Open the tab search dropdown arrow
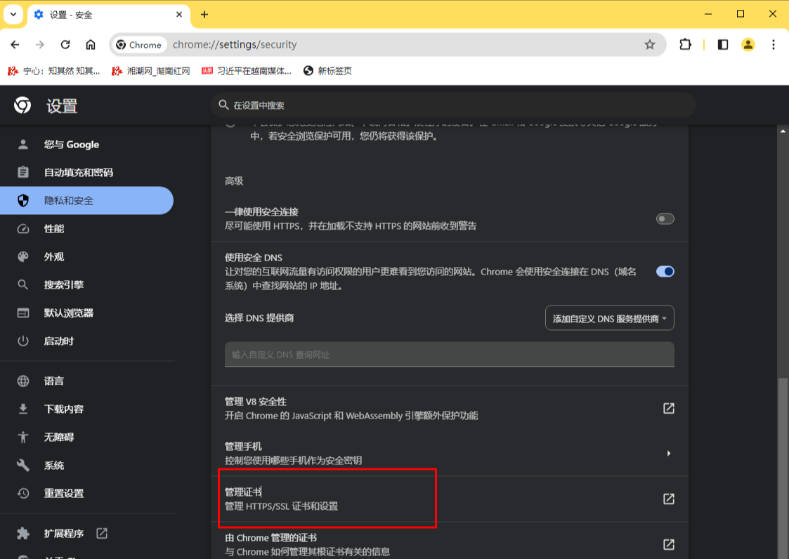This screenshot has height=559, width=789. pos(13,15)
